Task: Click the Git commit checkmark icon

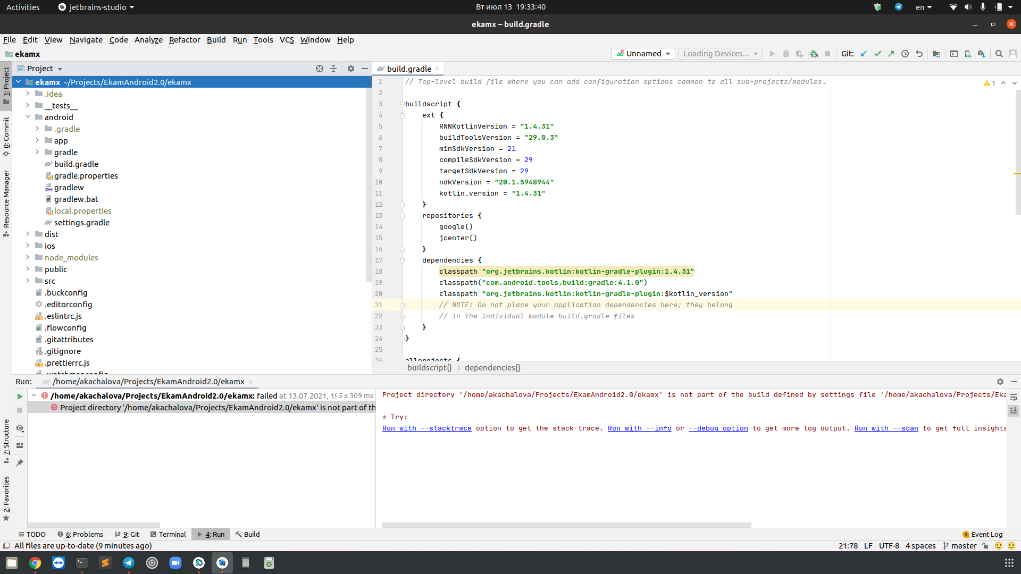Action: pos(877,54)
